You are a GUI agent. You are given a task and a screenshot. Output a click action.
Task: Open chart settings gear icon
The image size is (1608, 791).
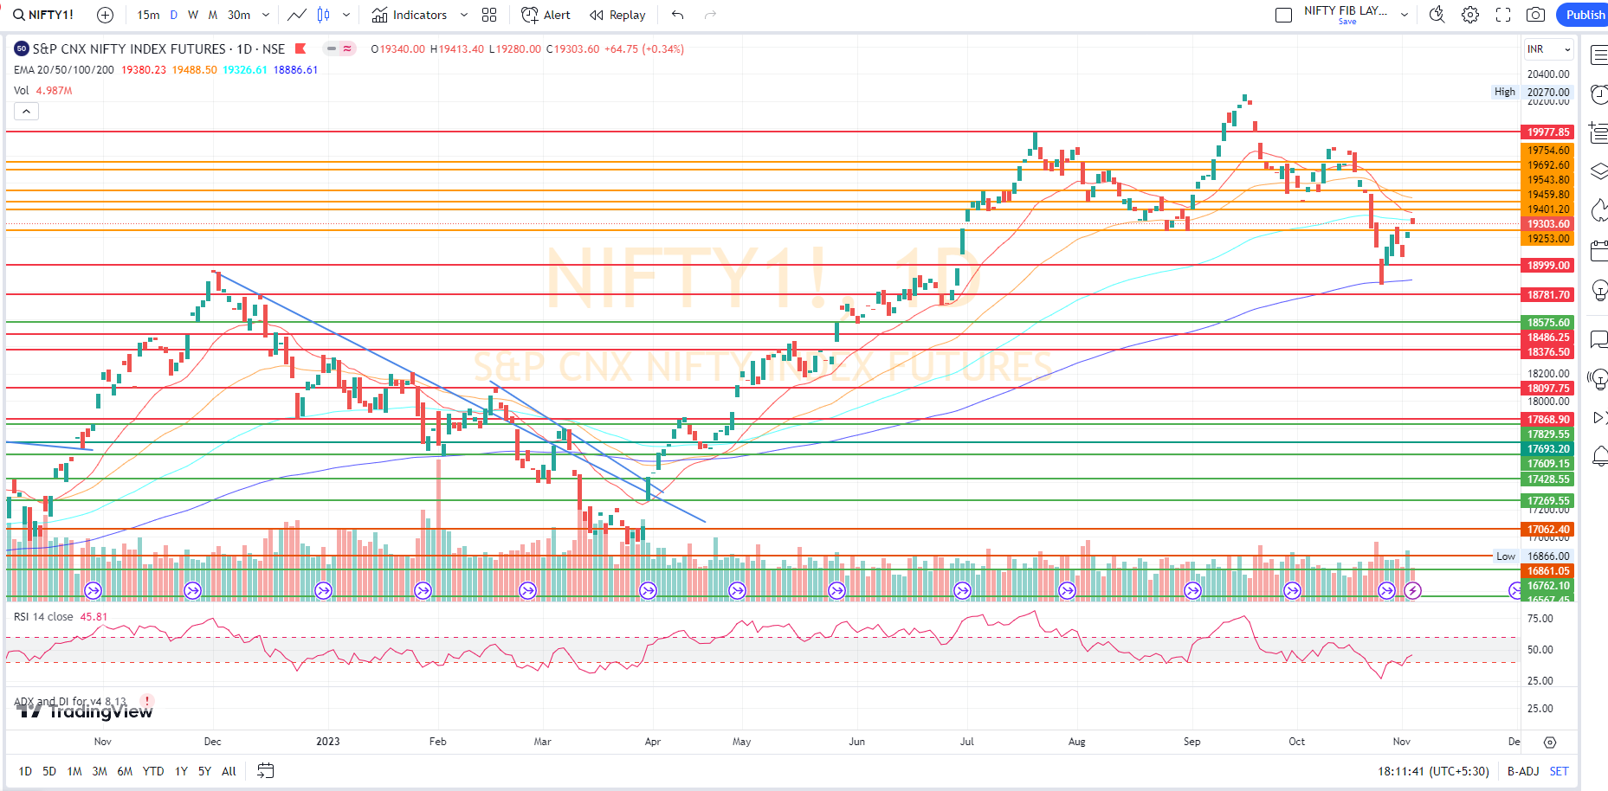coord(1470,15)
